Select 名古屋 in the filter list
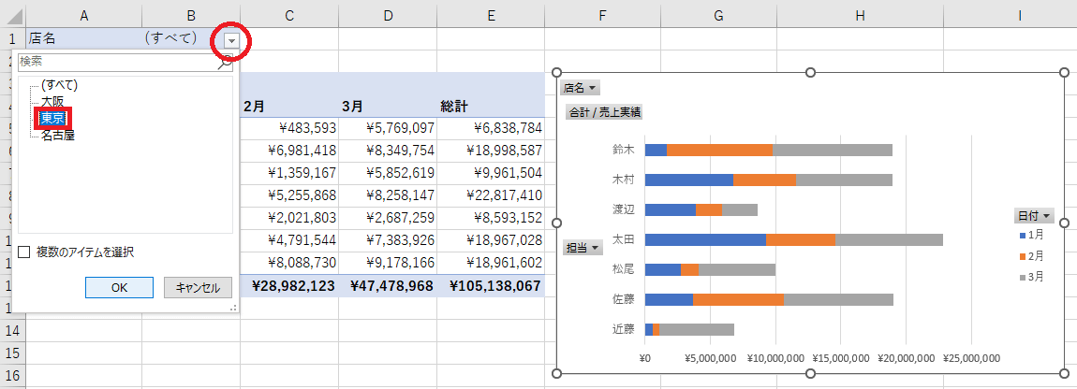This screenshot has width=1077, height=389. pyautogui.click(x=58, y=135)
